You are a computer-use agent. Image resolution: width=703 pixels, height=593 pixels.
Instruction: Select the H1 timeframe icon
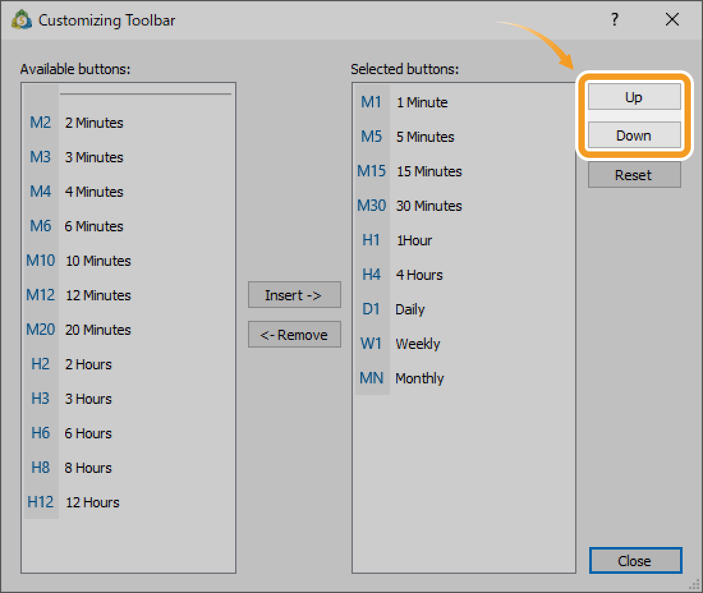click(x=371, y=240)
